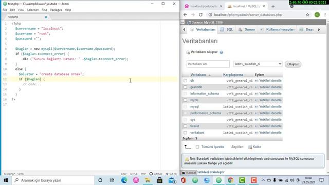Screen dimensions: 329x185
Task: Bookmark this page with the star icon
Action: [307, 15]
